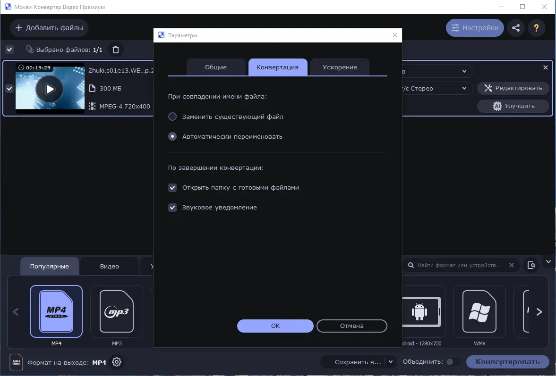Click the Редактировать button

(x=513, y=88)
